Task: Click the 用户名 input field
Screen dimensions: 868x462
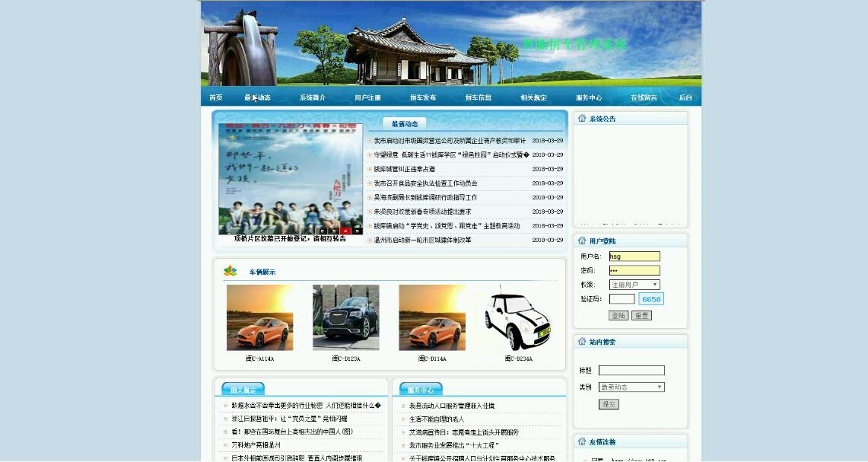Action: click(634, 256)
